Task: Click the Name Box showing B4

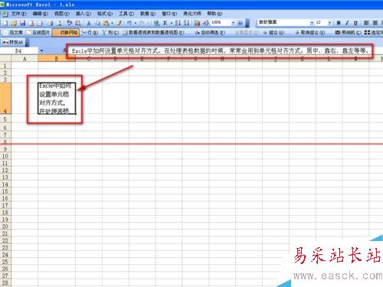Action: (x=18, y=51)
